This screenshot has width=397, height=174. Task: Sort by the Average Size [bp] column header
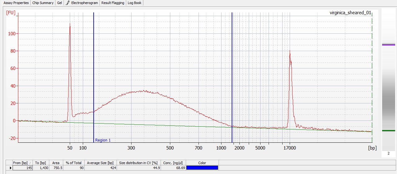tap(100, 163)
